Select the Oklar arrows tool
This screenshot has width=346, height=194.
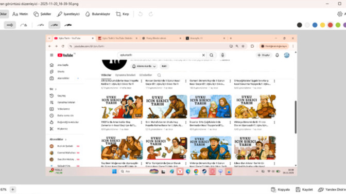4,14
